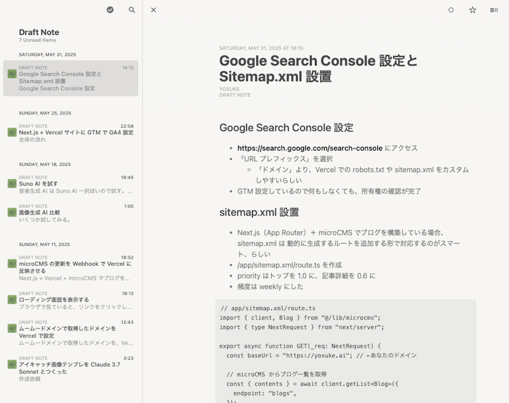
Task: Click the 3:23 timestamp in the list
Action: coord(129,359)
